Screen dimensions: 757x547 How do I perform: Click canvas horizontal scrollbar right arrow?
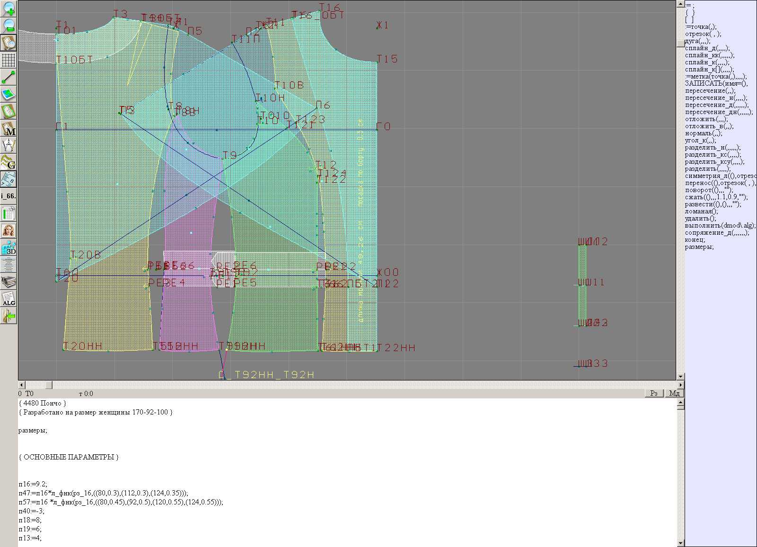(680, 385)
